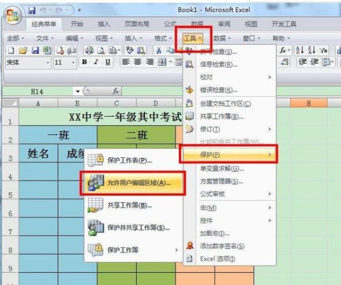341x285 pixels.
Task: Click the 姓名 cell under 一班
Action: (39, 153)
